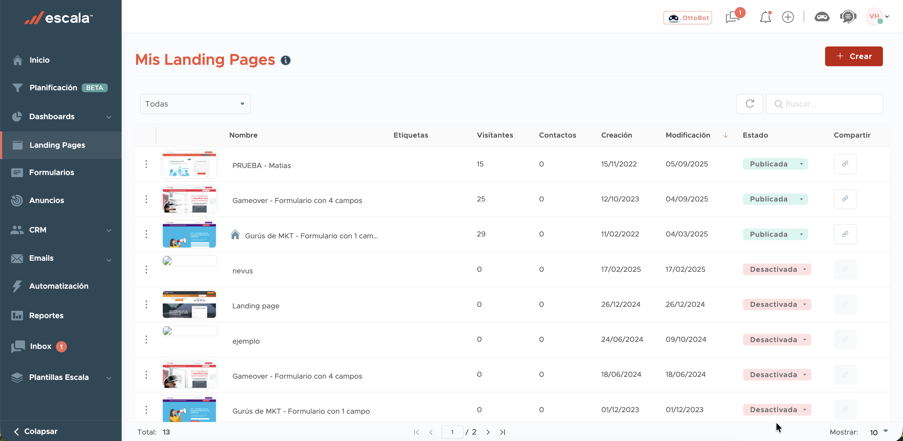Jump to the last page arrow
Image resolution: width=903 pixels, height=441 pixels.
coord(502,432)
